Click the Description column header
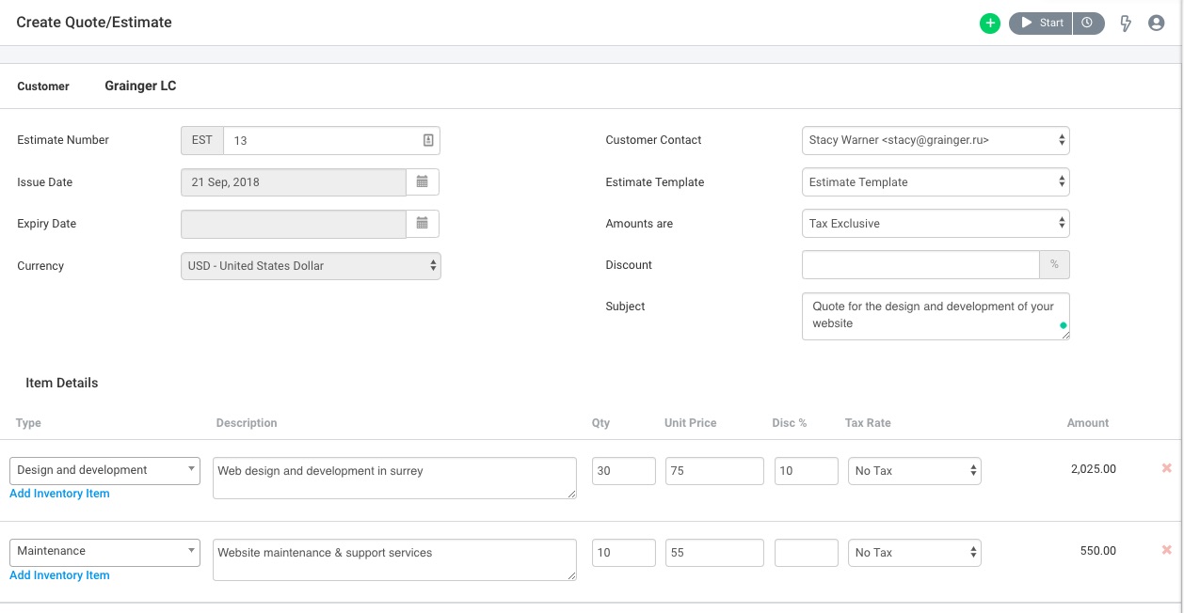Screen dimensions: 1184x613 pos(247,423)
